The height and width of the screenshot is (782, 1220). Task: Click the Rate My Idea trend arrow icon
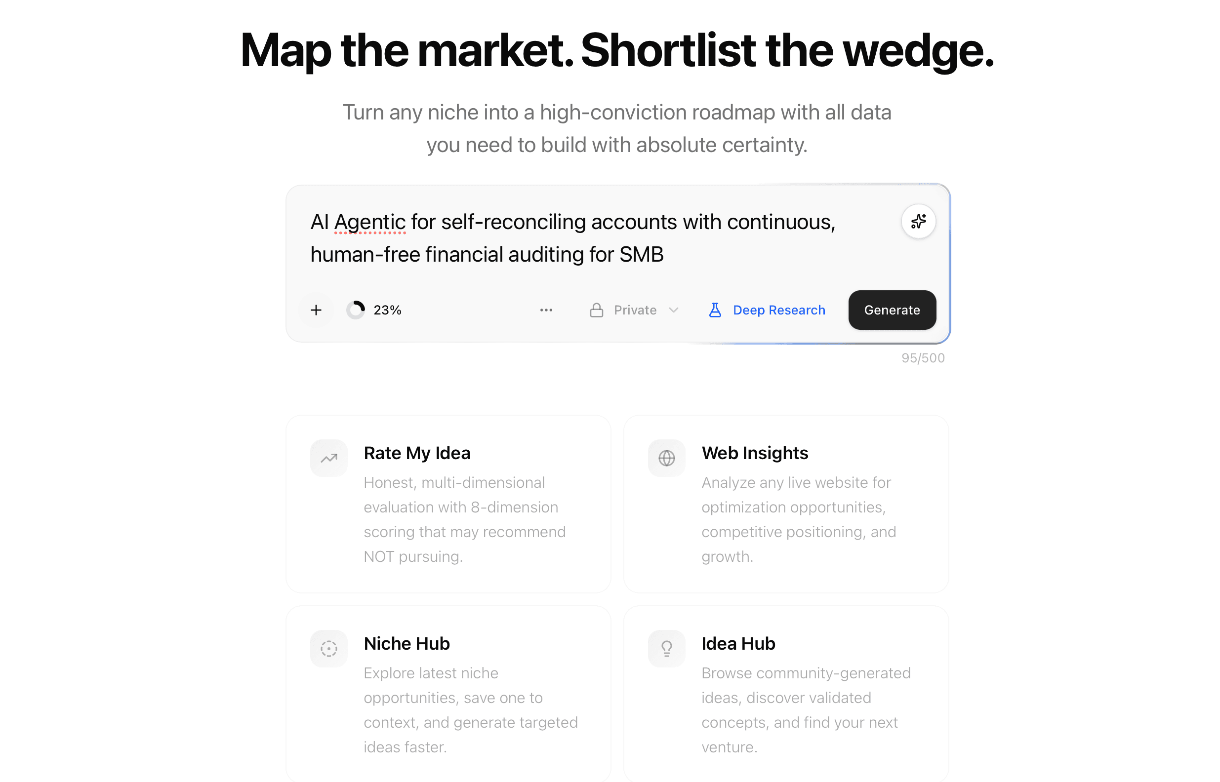click(328, 458)
